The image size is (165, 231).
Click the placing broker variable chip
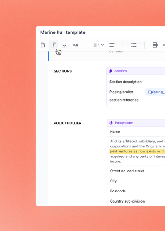[x=155, y=92]
